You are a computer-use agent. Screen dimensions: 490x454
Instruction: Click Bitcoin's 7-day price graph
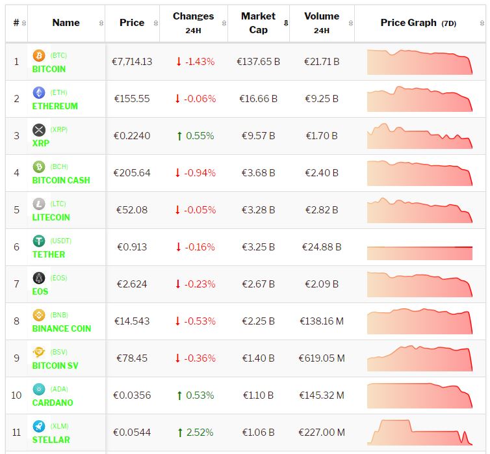pos(419,62)
